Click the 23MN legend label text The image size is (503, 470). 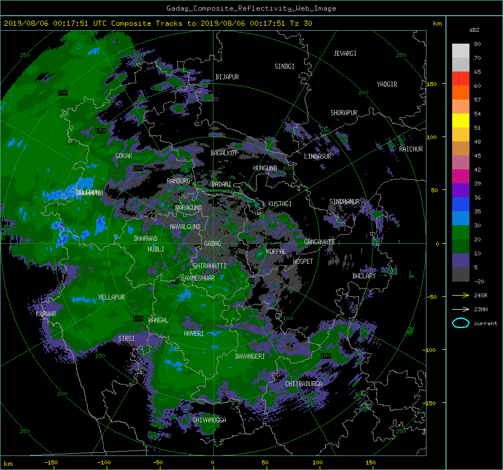tap(481, 309)
